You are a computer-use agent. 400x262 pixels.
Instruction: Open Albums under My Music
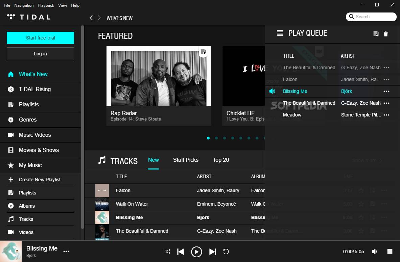click(x=40, y=206)
